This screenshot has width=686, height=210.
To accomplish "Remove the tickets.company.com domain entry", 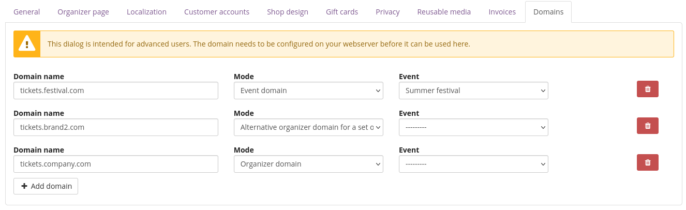I will tap(647, 162).
